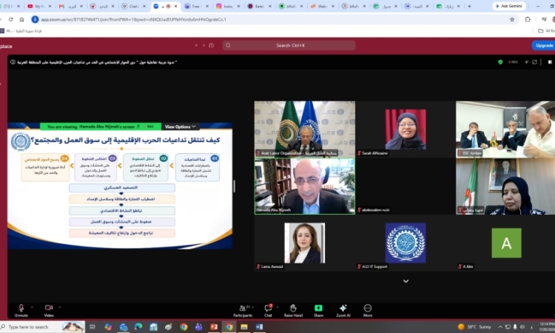
Task: Expand the View Options dropdown
Action: pos(180,127)
